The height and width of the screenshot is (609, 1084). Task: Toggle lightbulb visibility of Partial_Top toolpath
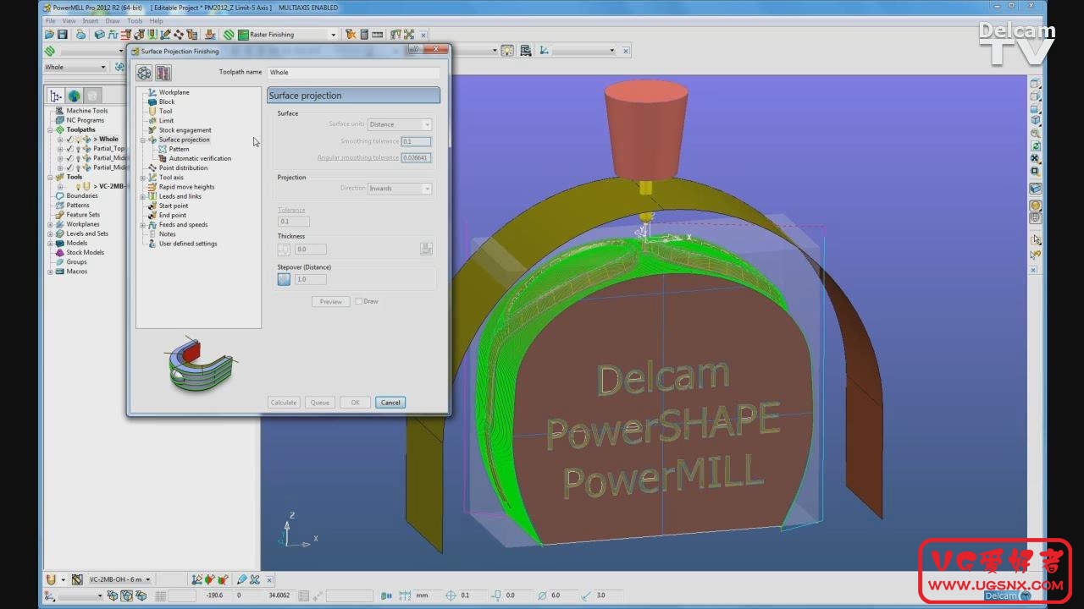coord(78,148)
